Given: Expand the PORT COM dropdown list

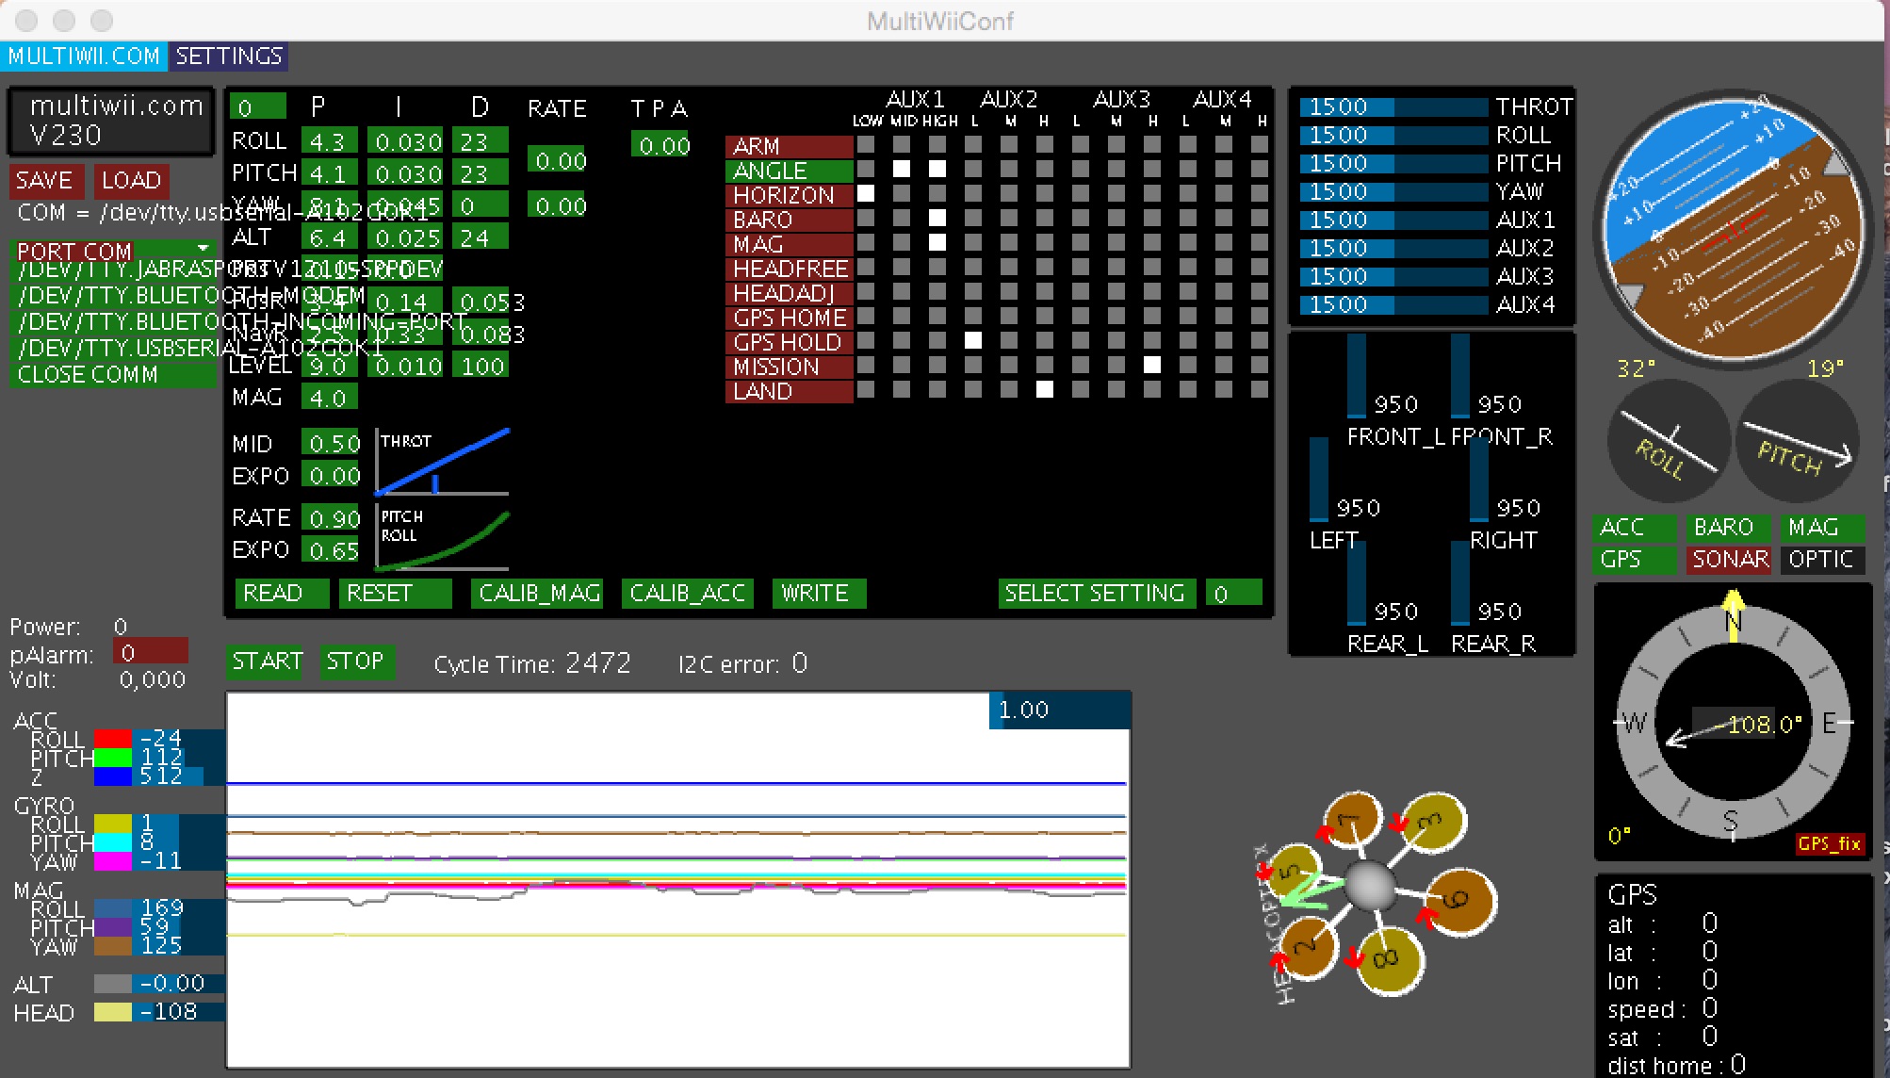Looking at the screenshot, I should [x=112, y=252].
